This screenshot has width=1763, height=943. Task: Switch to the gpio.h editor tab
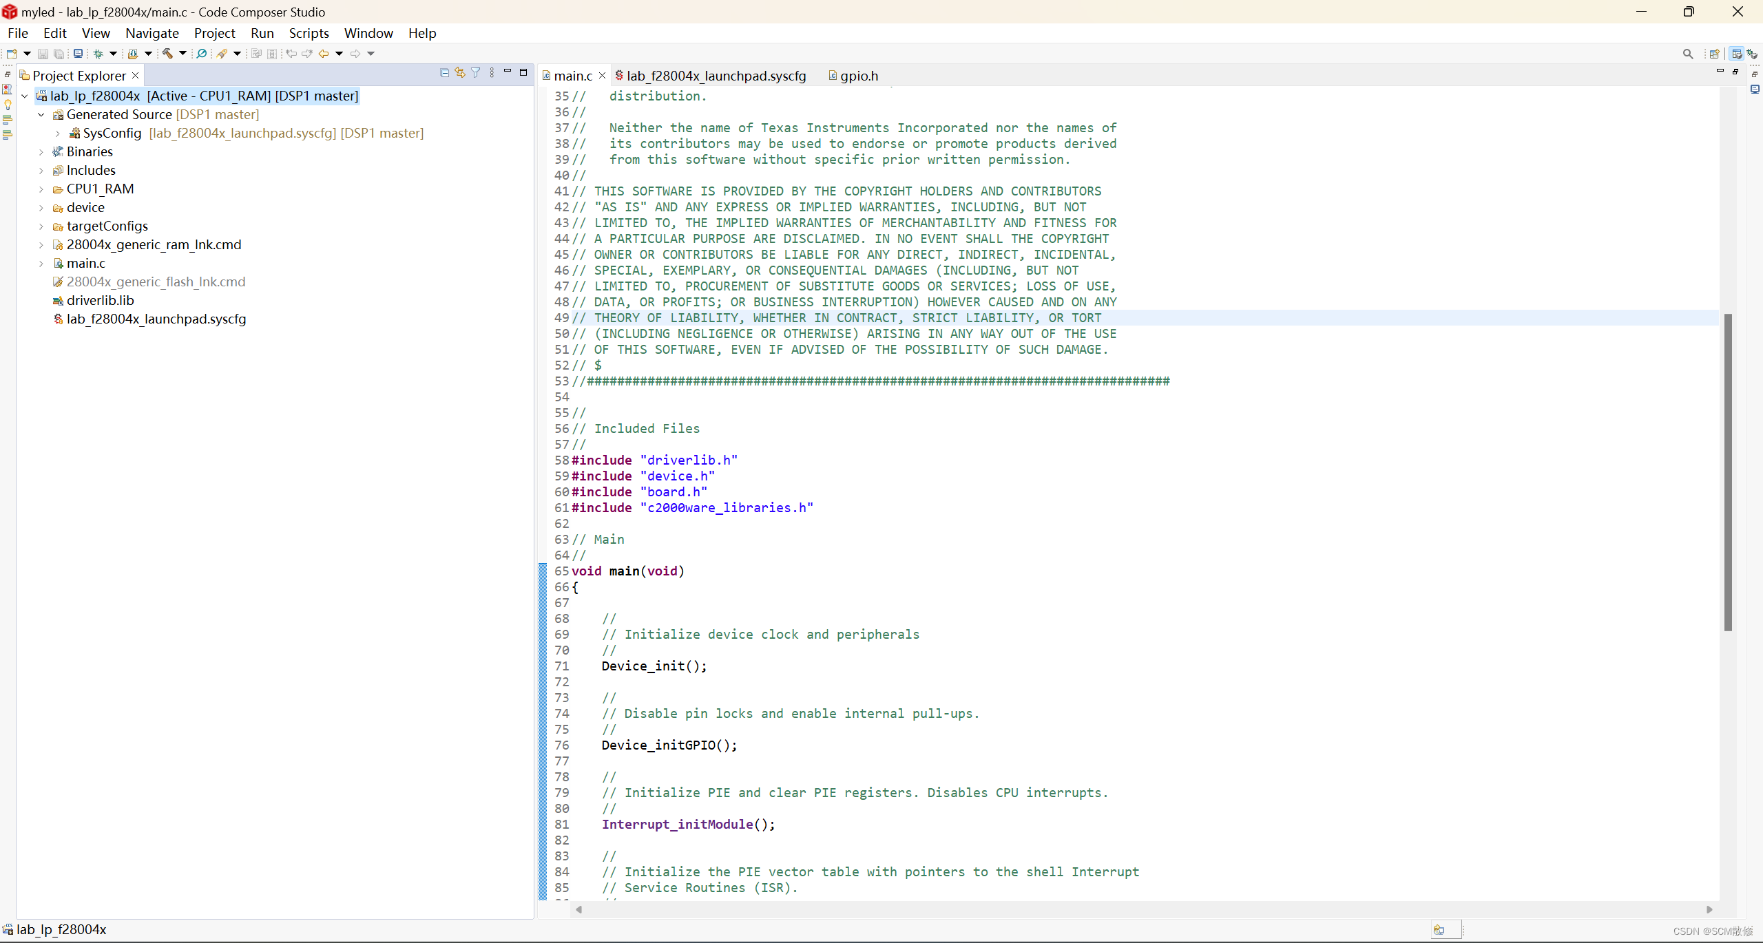point(858,76)
